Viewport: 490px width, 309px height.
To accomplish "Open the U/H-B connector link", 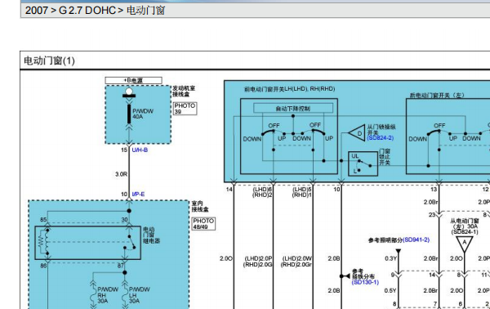I will [x=140, y=150].
